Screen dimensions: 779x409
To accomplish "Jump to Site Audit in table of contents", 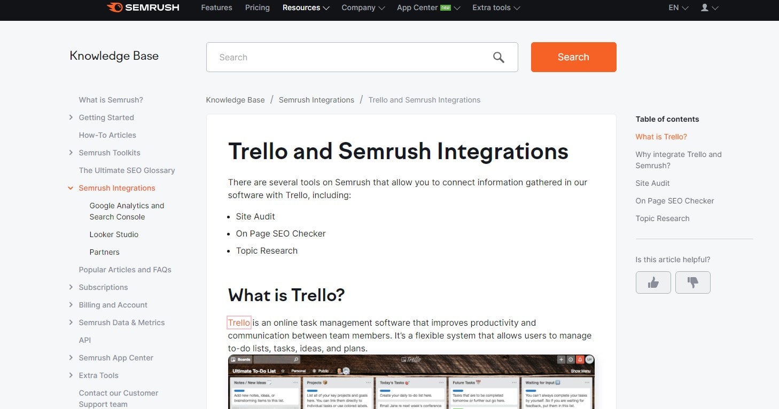I will (652, 183).
